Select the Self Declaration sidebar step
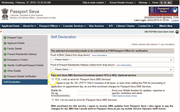The height and width of the screenshot is (112, 180). click(x=25, y=82)
